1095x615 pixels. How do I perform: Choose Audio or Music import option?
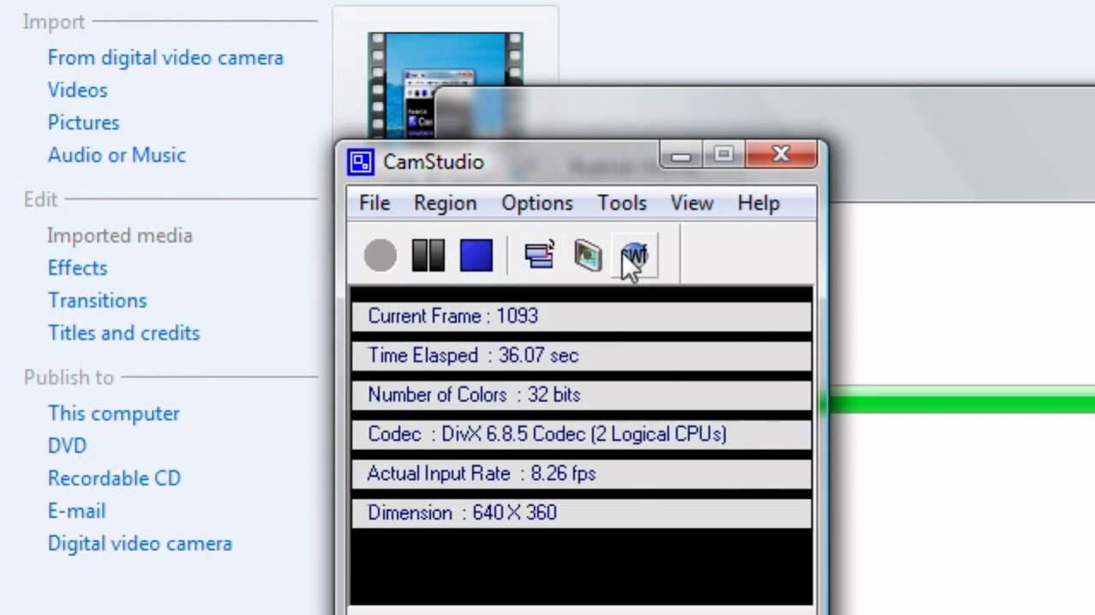[116, 155]
